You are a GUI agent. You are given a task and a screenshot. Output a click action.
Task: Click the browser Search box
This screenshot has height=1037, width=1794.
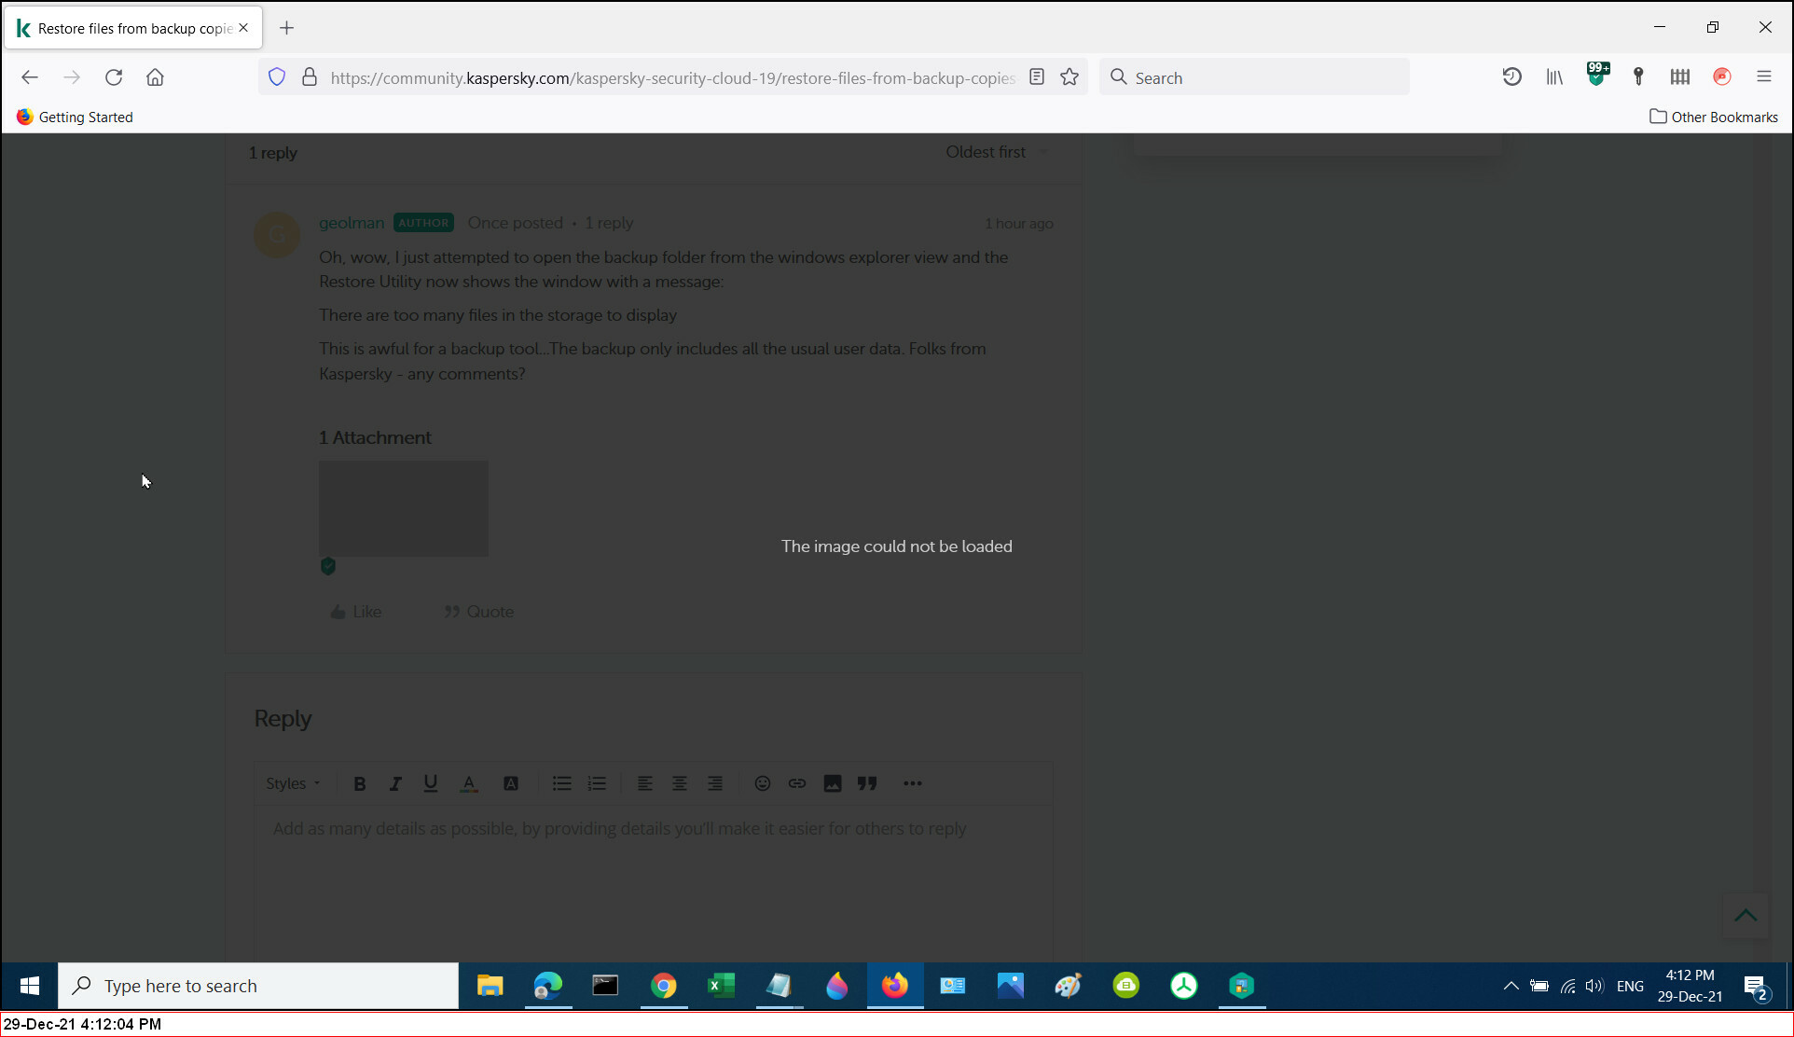[1254, 77]
